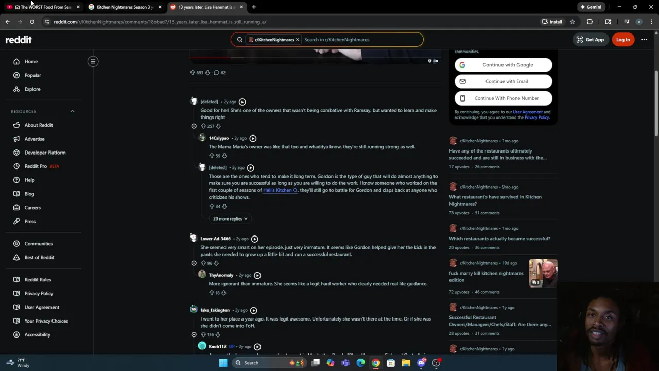Open Your Privacy Choices

(46, 321)
